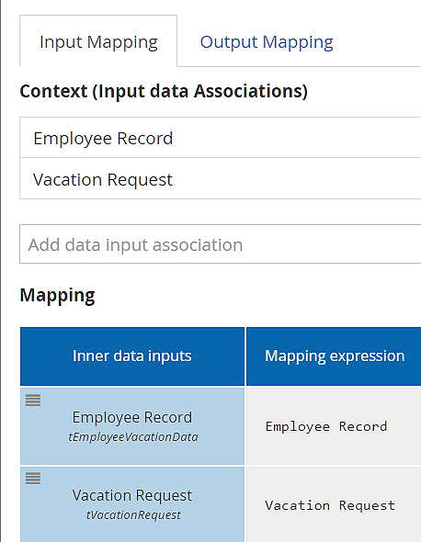Select Vacation Request in the context list
Screen dimensions: 421x542
coord(220,179)
